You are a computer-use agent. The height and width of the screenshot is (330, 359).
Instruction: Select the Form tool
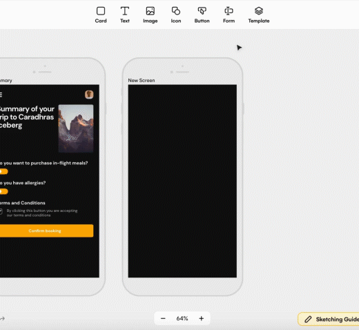[x=229, y=14]
